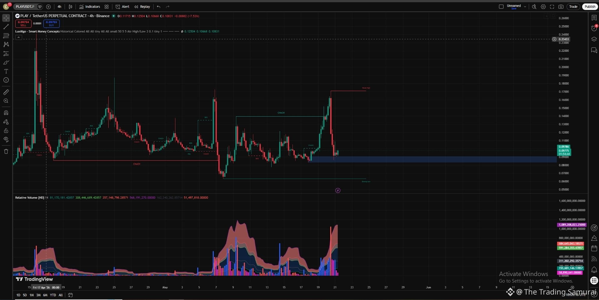Toggle stay-in-drawing-mode pencil lock

pos(6,122)
